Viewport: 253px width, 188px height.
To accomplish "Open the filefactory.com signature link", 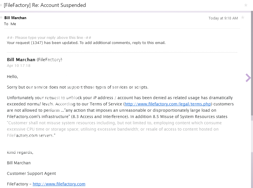I will click(x=59, y=184).
